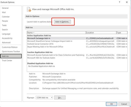Close the Outlook Options dialog
Image resolution: width=131 pixels, height=107 pixels.
pyautogui.click(x=127, y=2)
